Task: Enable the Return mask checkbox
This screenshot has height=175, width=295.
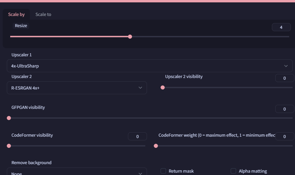Action: click(x=163, y=171)
